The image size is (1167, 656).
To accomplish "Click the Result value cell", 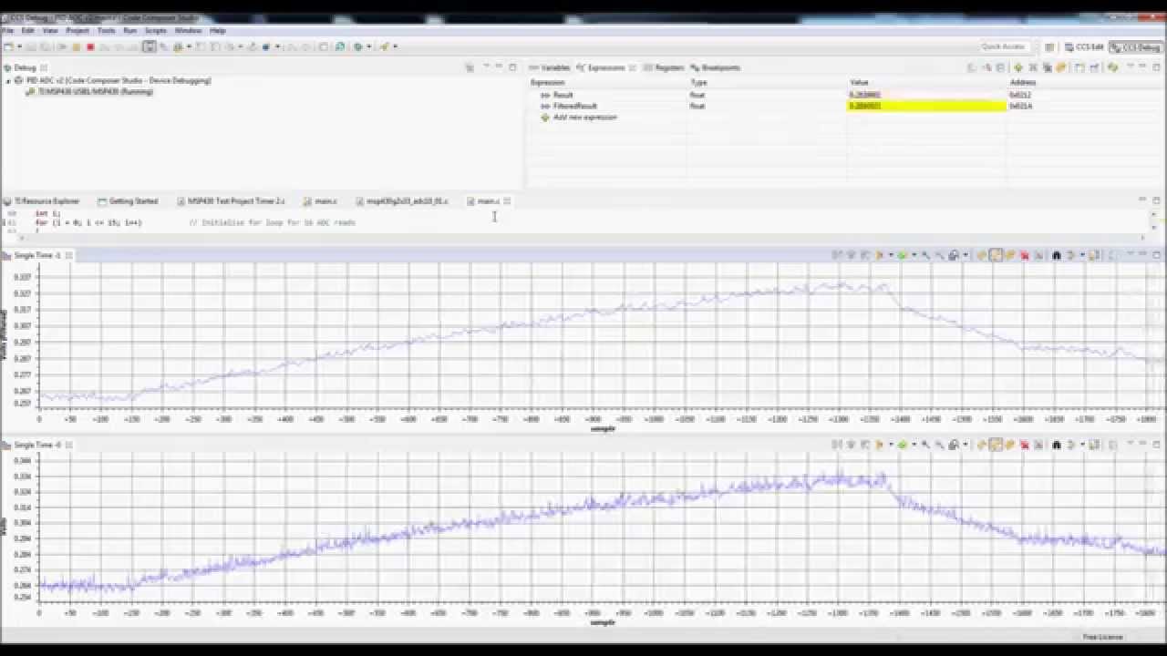I will click(926, 95).
